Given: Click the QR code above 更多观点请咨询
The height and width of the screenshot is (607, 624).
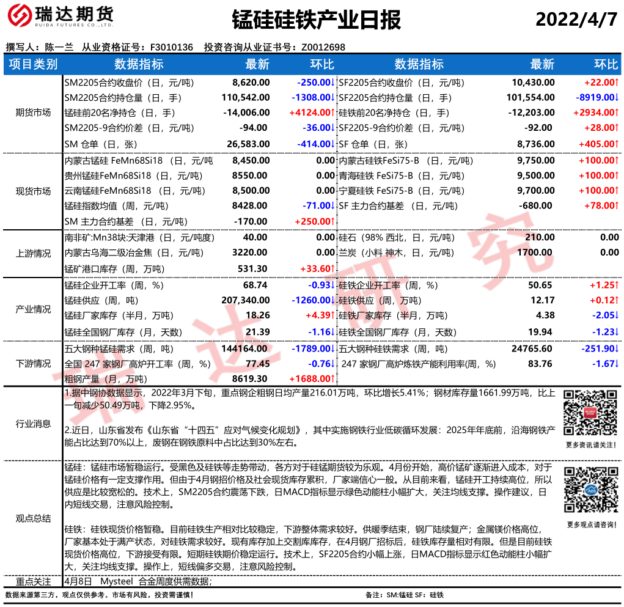Looking at the screenshot, I should tap(586, 491).
